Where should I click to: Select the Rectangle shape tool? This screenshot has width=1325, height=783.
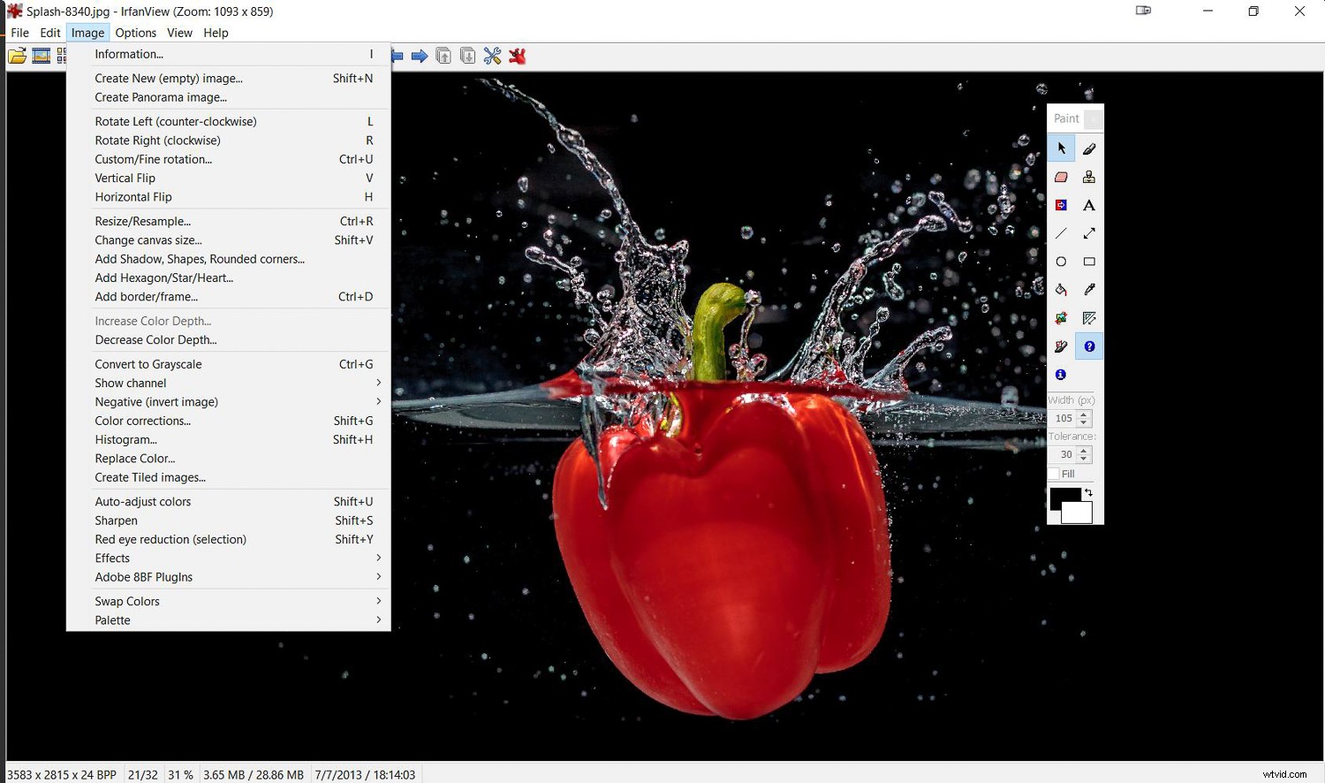coord(1089,262)
